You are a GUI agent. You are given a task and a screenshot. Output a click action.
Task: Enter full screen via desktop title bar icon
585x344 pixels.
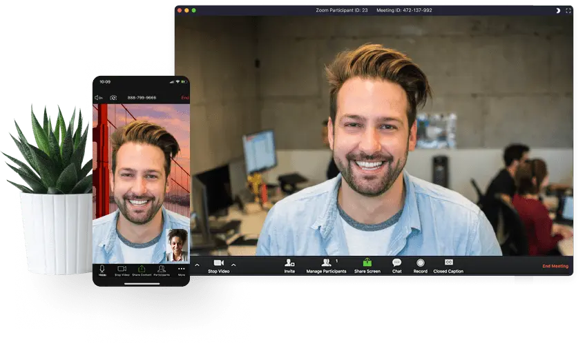click(568, 10)
